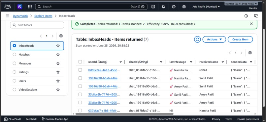
Task: Open the tutorial panel icon next to info
Action: (x=256, y=16)
